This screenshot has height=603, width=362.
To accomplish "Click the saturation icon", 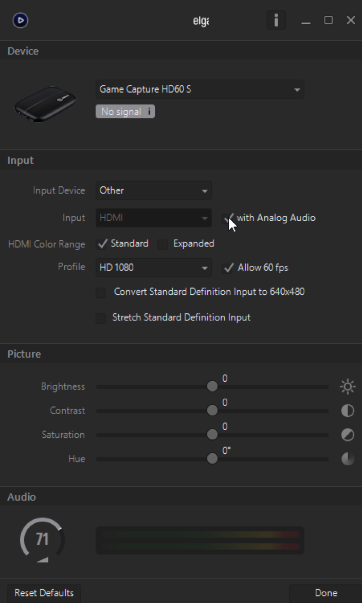I will point(348,435).
